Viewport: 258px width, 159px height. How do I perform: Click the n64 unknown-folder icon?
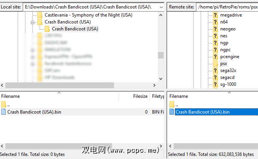[215, 22]
